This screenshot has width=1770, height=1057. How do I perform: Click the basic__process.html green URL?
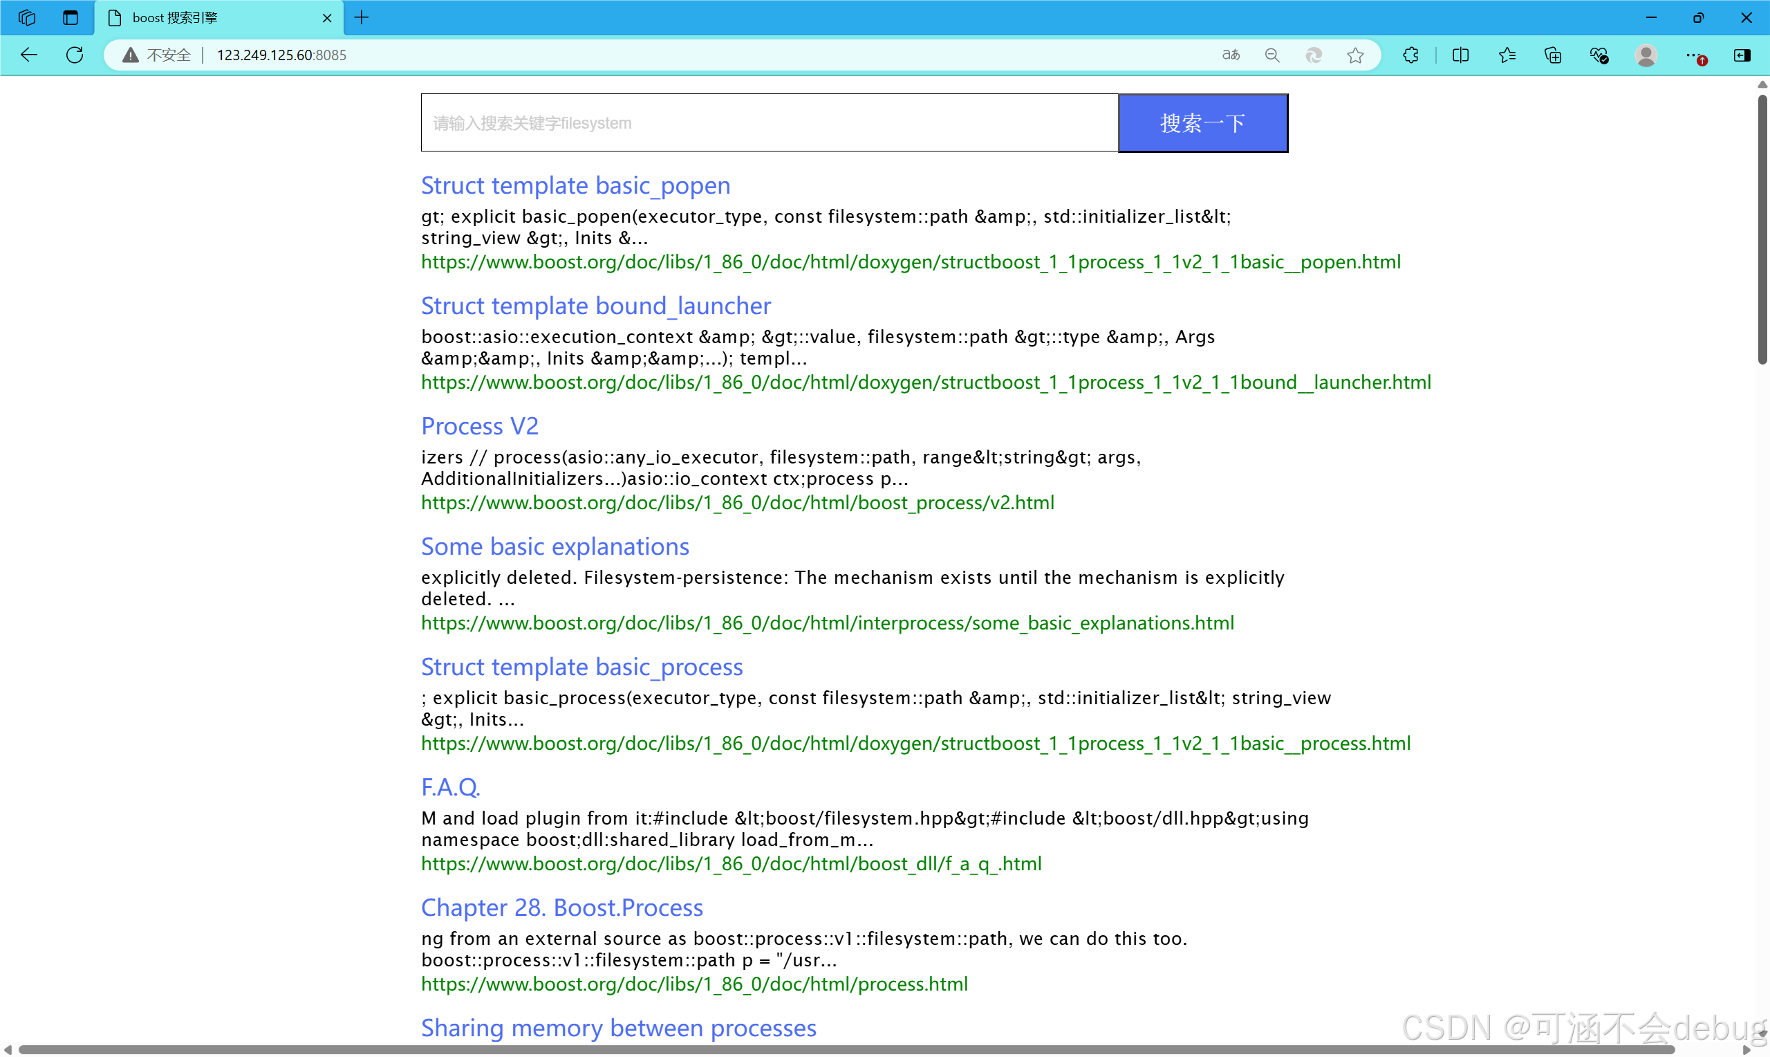(x=916, y=744)
